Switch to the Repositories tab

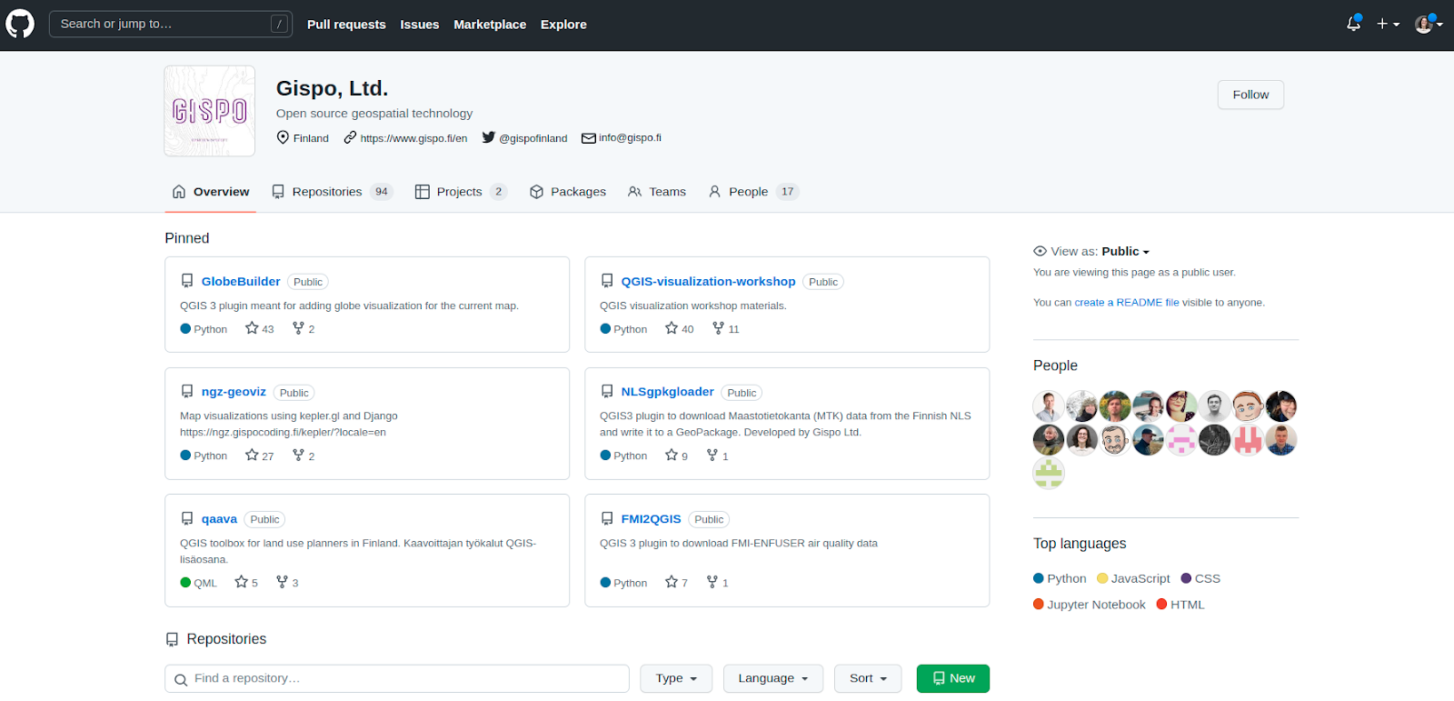[x=327, y=192]
